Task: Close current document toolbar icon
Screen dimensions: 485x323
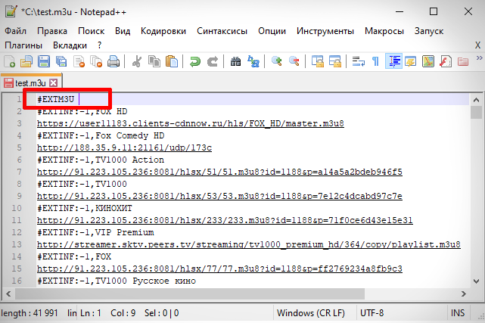Action: 79,61
